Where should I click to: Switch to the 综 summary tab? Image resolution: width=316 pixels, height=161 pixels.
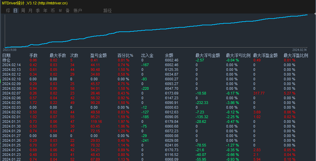tap(8, 10)
